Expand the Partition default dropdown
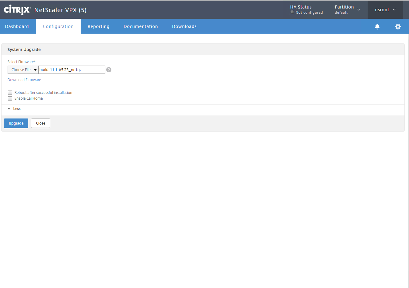This screenshot has height=288, width=409. point(347,10)
